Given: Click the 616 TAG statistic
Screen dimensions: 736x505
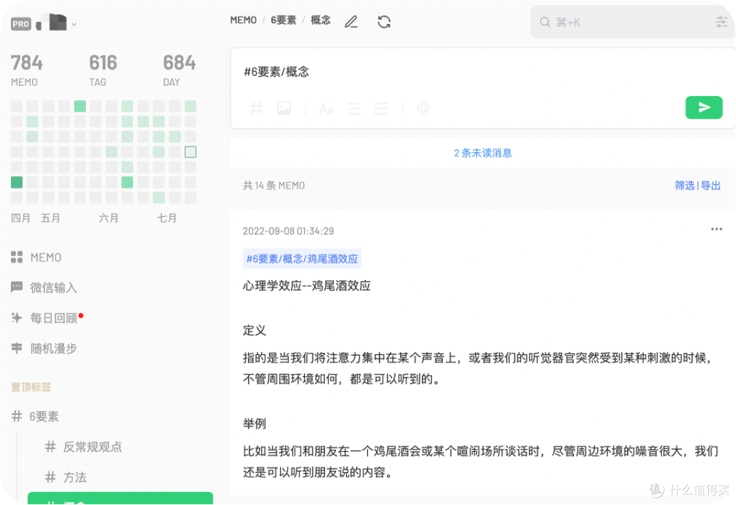Looking at the screenshot, I should tap(103, 70).
